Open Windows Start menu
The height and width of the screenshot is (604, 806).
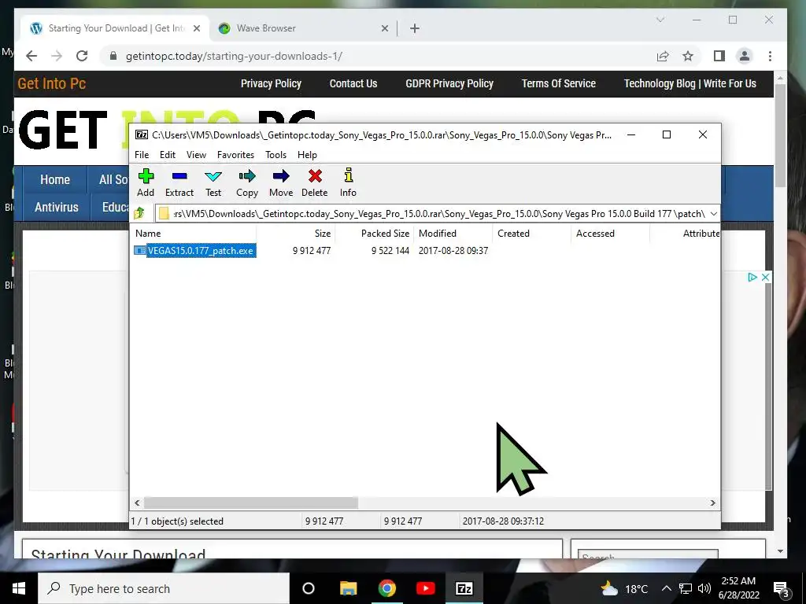(19, 588)
